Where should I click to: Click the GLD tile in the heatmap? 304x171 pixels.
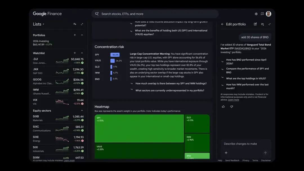click(x=197, y=123)
